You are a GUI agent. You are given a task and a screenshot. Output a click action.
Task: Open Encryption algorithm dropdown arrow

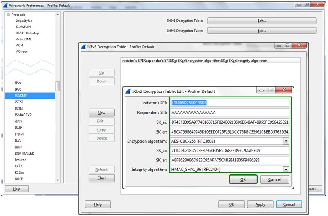[286, 141]
